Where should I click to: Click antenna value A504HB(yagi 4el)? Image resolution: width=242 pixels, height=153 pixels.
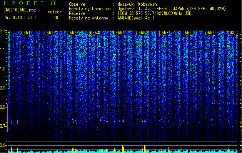click(136, 18)
